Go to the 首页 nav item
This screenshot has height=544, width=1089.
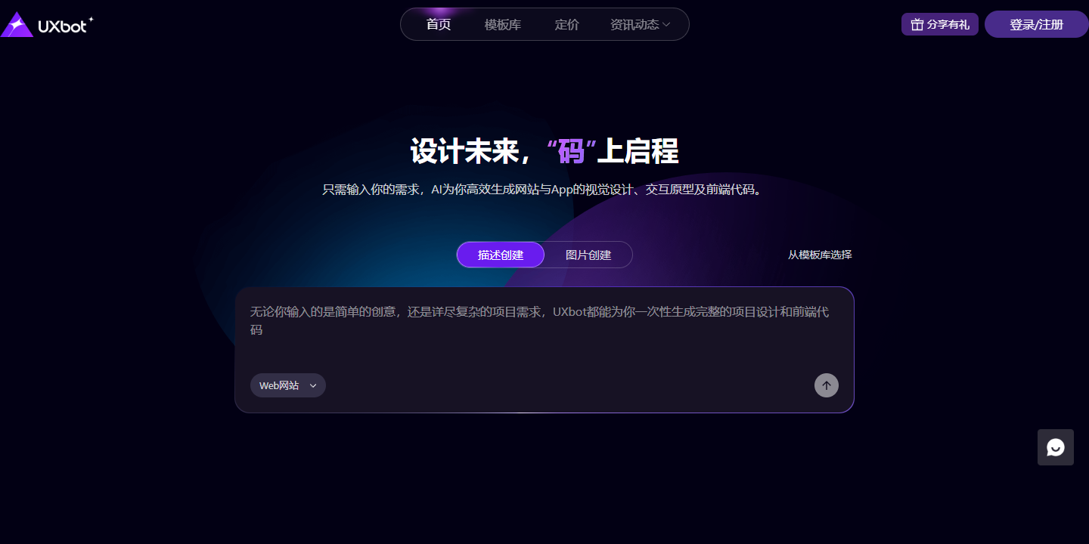439,24
